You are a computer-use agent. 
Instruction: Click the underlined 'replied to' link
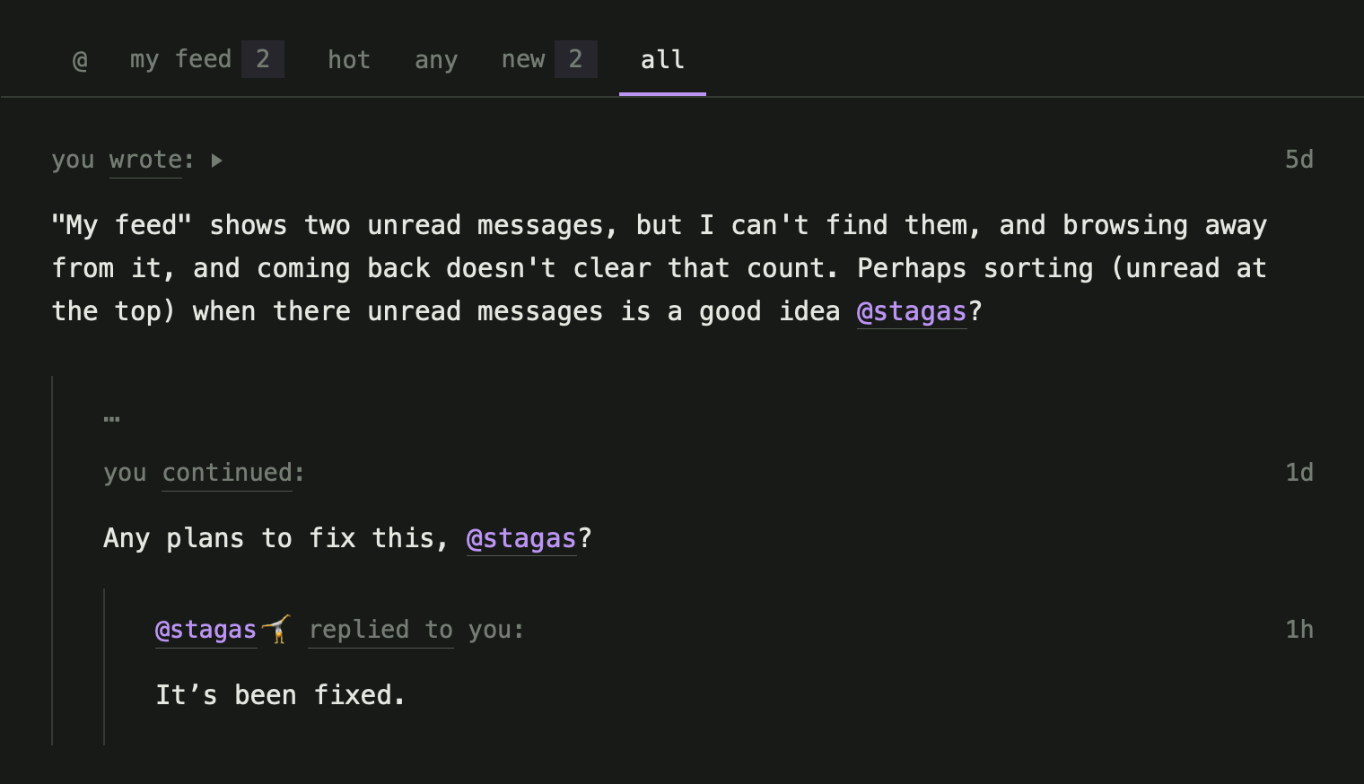coord(380,630)
